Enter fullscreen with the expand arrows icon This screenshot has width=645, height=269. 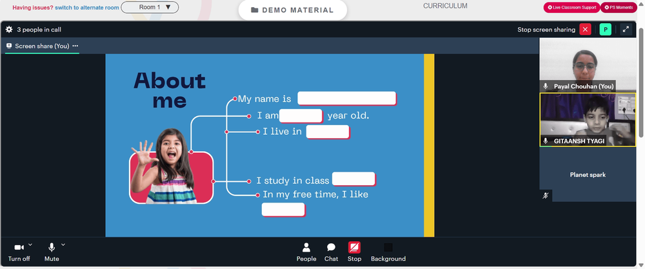click(x=626, y=30)
